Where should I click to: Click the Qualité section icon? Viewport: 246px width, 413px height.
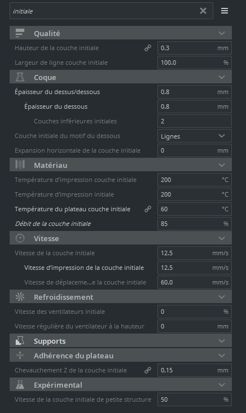20,33
